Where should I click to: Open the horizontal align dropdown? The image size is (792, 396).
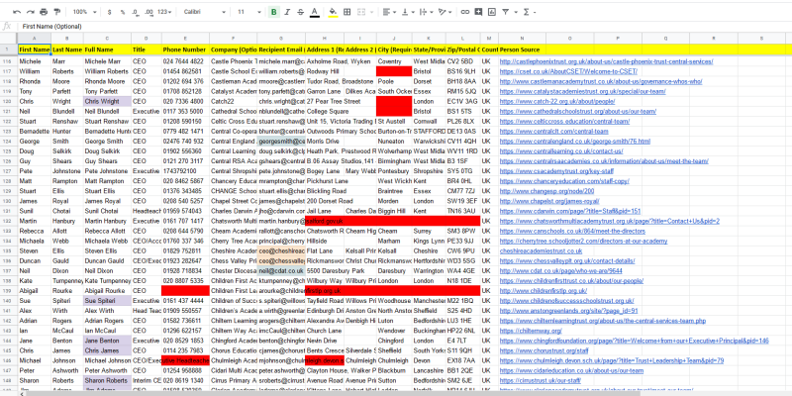tap(388, 12)
